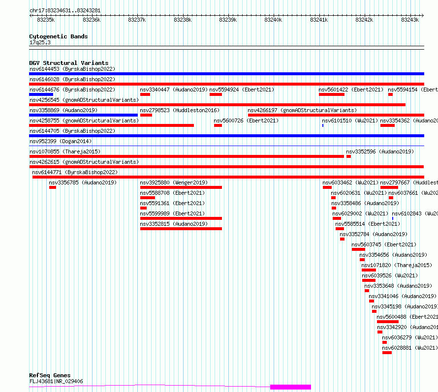Click the chr17:83234631..83243281 coordinates text
The width and height of the screenshot is (438, 392).
(x=65, y=10)
